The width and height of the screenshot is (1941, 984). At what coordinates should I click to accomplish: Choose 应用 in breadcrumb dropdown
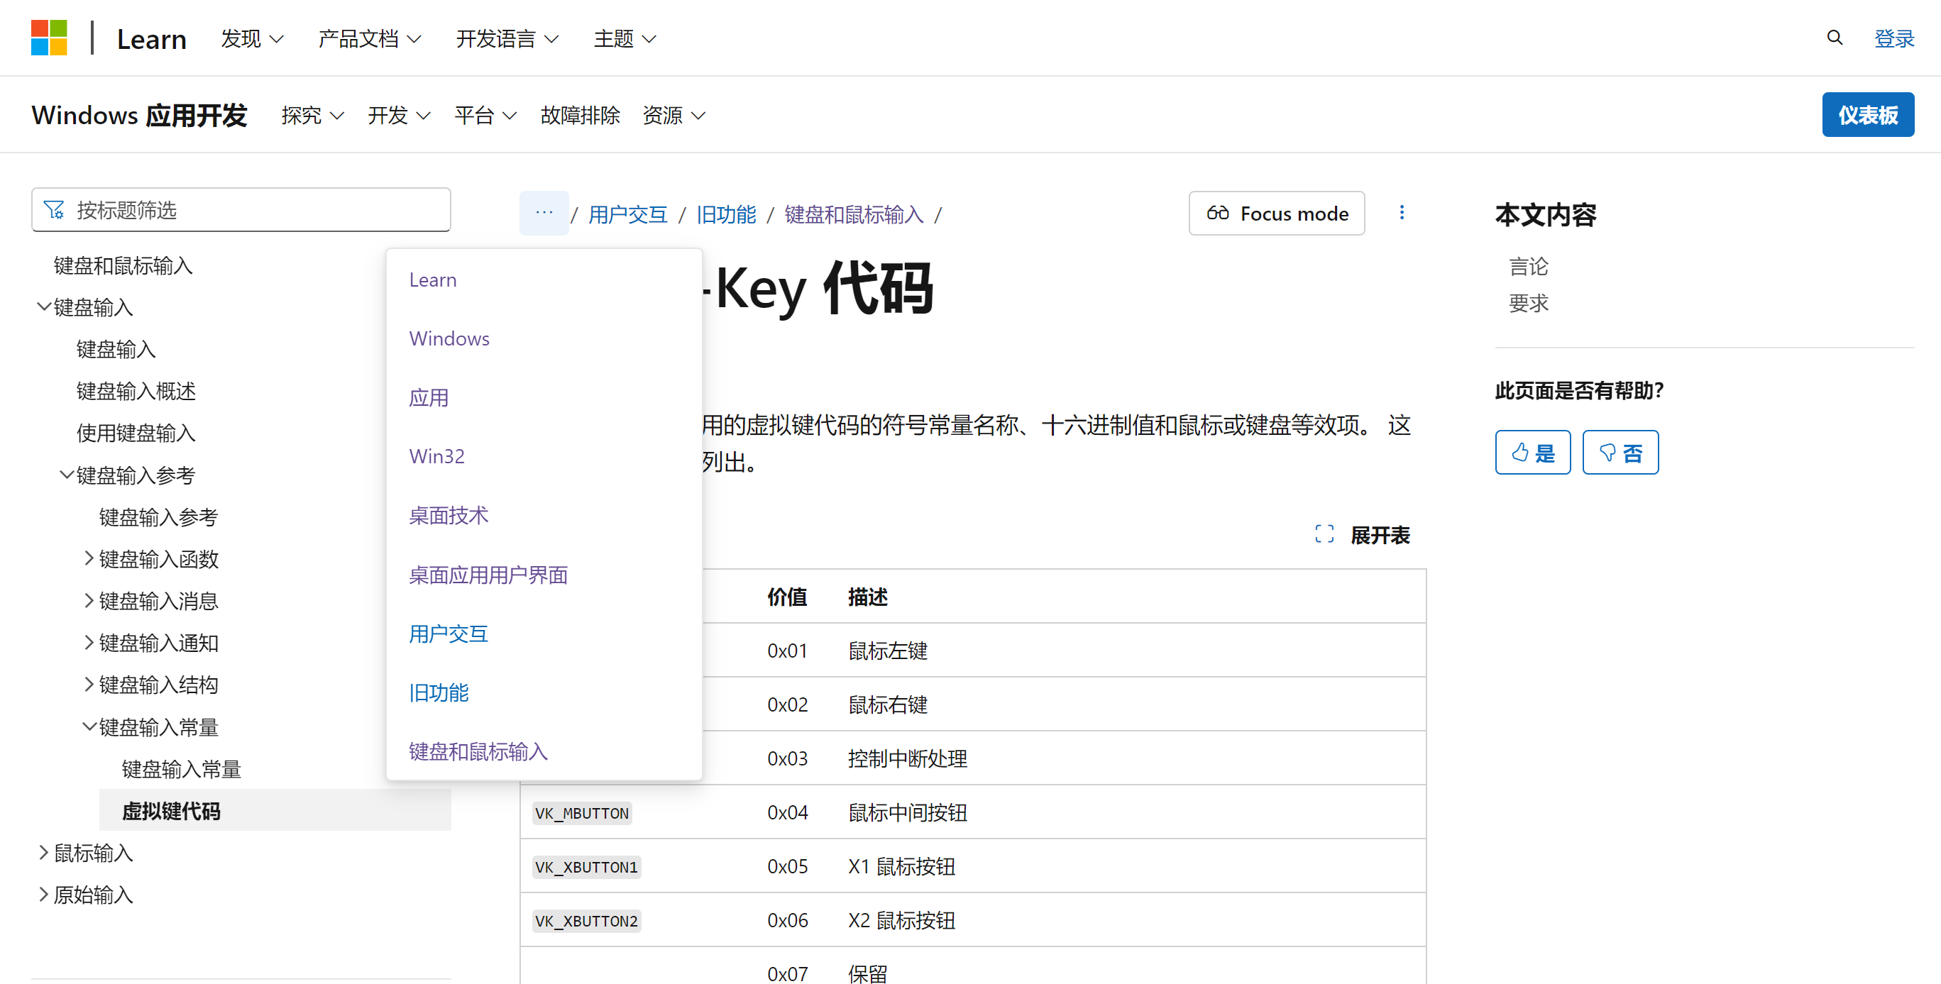point(429,397)
